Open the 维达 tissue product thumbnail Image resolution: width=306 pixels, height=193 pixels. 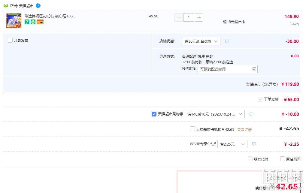[x=14, y=21]
